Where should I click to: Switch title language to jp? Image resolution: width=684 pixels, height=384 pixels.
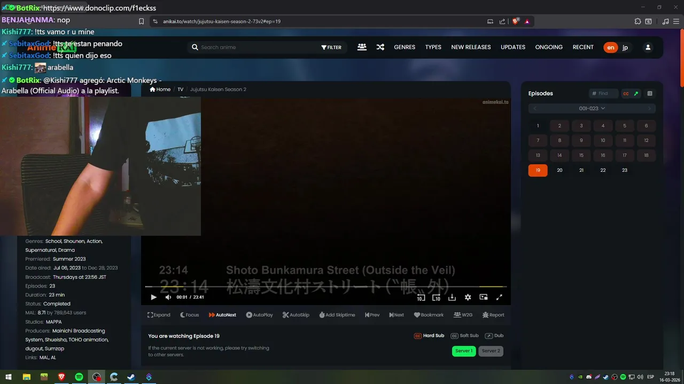click(625, 47)
